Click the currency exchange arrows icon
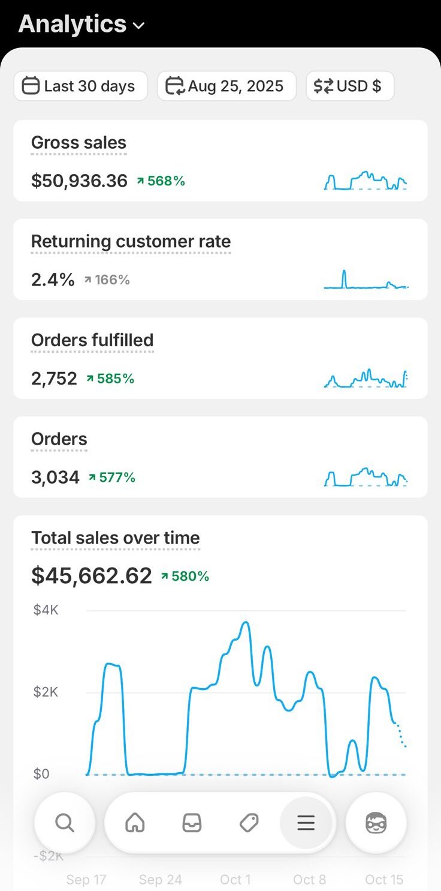The width and height of the screenshot is (441, 891). tap(324, 86)
